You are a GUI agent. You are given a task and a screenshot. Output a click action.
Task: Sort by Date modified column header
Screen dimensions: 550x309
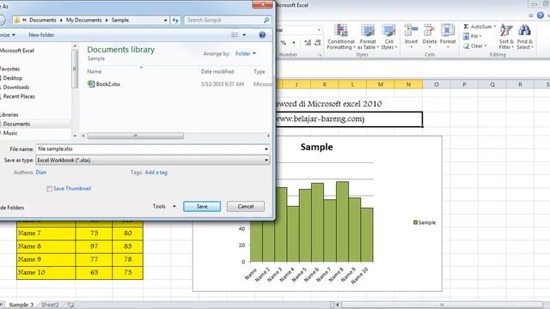[217, 71]
